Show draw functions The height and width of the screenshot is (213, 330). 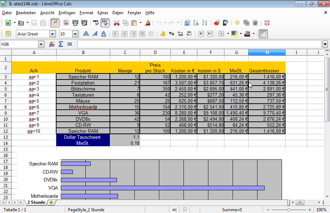pos(225,23)
